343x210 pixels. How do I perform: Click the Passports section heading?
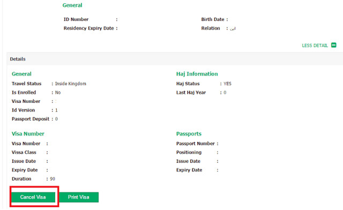click(189, 133)
